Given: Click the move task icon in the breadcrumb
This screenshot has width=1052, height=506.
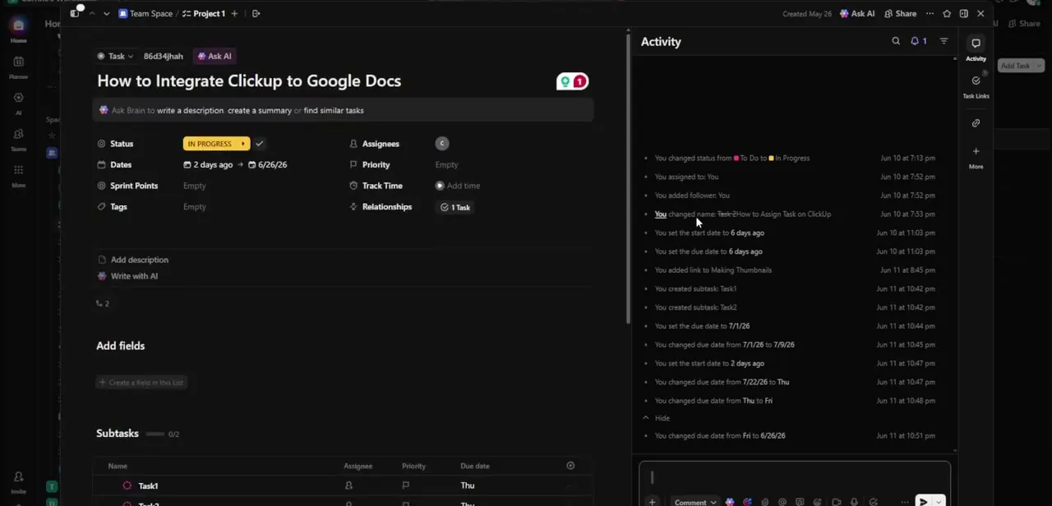Looking at the screenshot, I should click(256, 13).
